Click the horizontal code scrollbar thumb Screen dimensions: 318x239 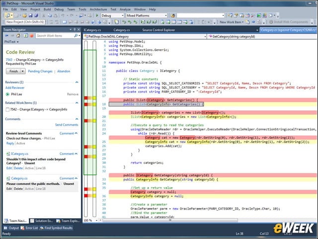point(170,220)
